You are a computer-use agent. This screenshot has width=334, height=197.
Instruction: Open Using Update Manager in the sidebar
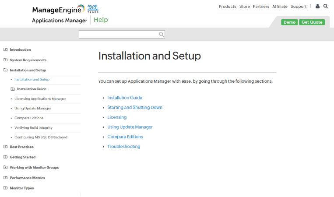pos(33,108)
